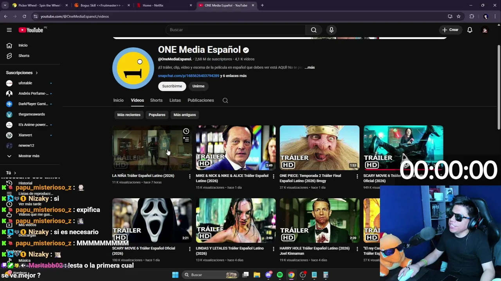
Task: Click LA NIÑA Tráiler Español Latino title
Action: click(143, 176)
